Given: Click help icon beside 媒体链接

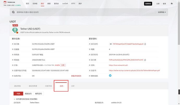Looking at the screenshot, I should coord(90,76).
